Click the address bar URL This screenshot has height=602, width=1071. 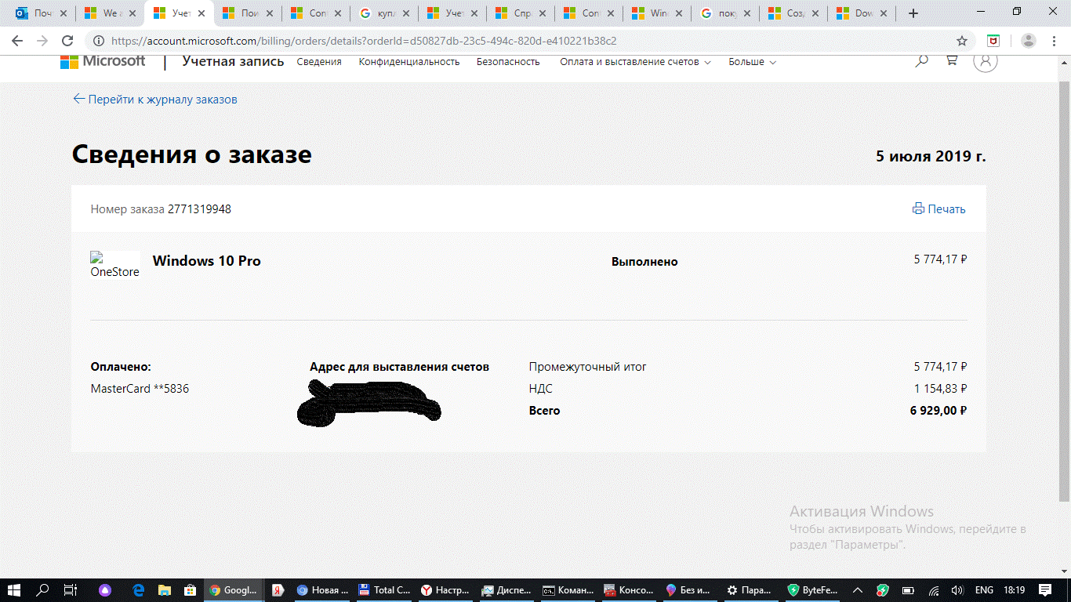364,41
